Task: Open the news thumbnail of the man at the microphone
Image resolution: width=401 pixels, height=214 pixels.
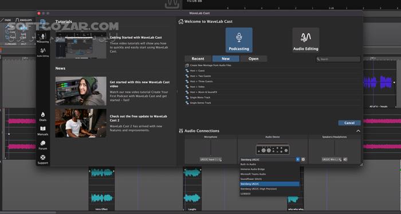Action: click(x=81, y=123)
